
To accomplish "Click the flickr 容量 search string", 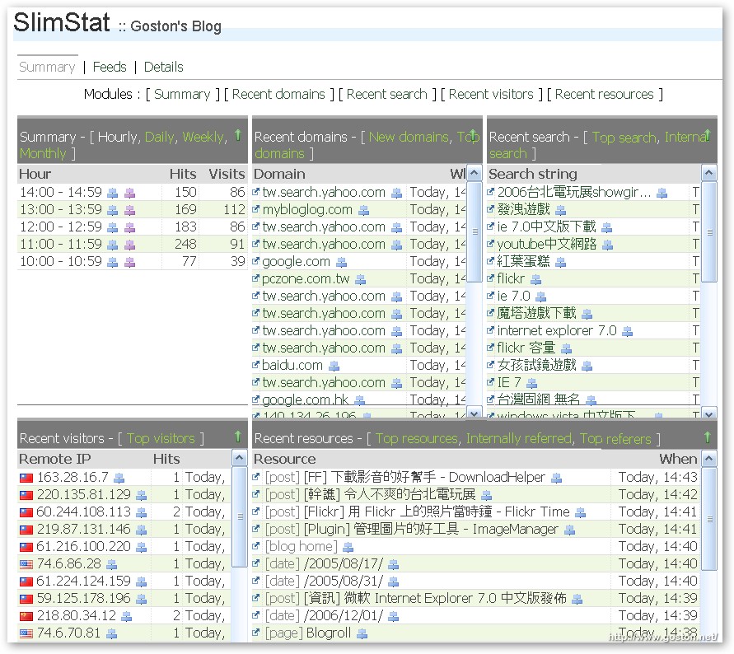I will (526, 348).
